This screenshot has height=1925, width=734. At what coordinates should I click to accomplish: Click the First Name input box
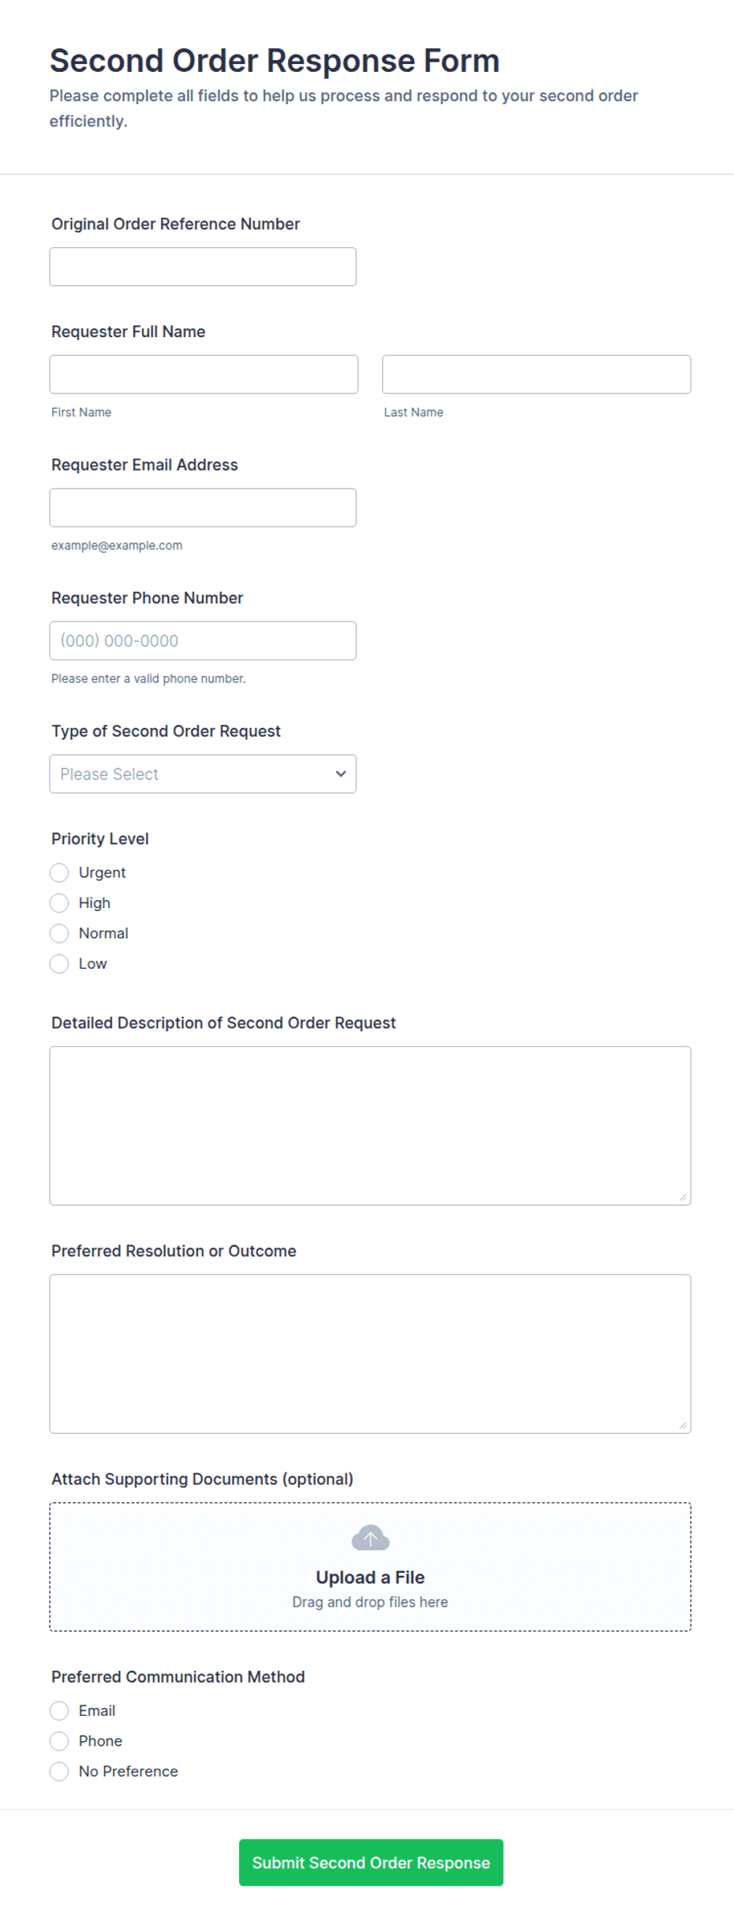[x=204, y=374]
